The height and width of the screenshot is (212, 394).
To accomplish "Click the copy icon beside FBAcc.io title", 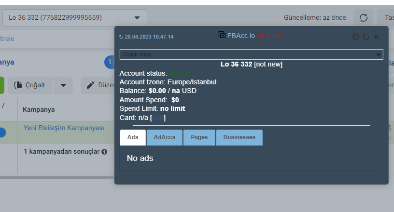I will [222, 35].
